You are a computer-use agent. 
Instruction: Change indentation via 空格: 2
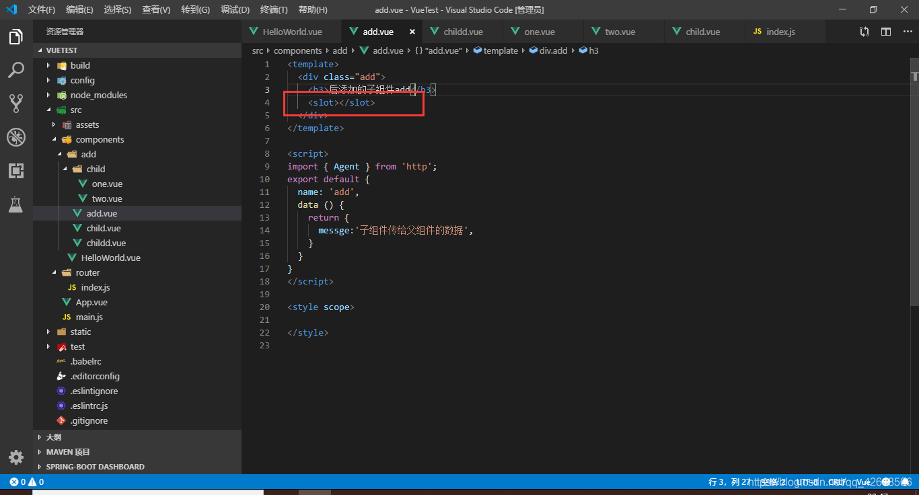pyautogui.click(x=773, y=482)
